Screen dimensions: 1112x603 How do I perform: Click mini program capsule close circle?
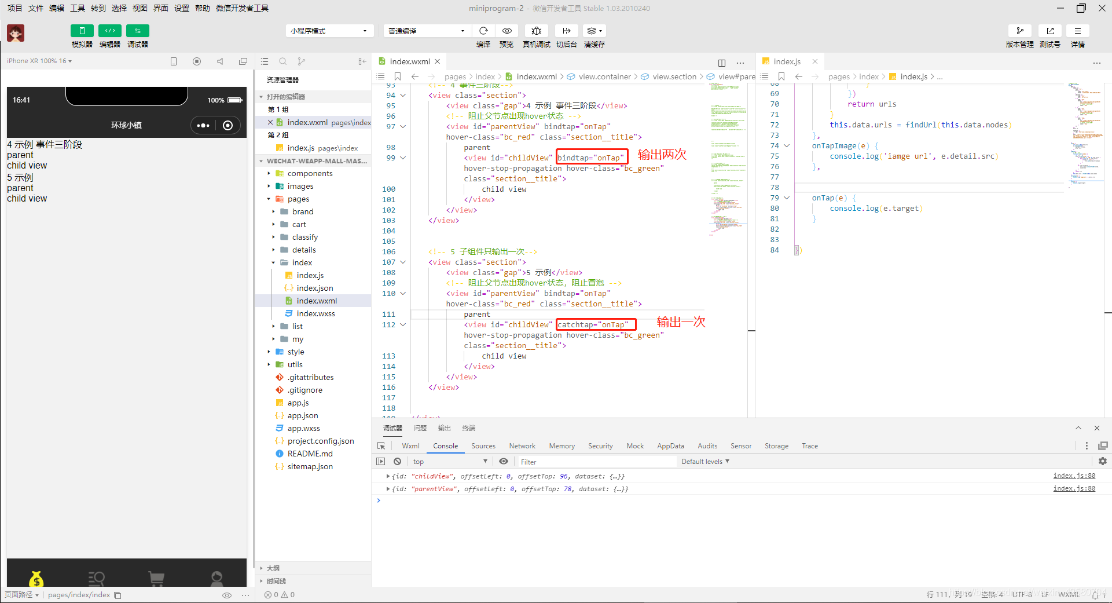point(228,125)
